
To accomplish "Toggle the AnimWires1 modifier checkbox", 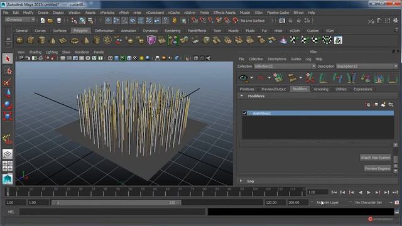I will [x=244, y=113].
